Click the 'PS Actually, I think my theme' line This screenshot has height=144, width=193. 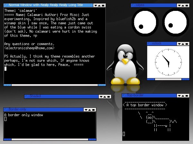[x=50, y=56]
